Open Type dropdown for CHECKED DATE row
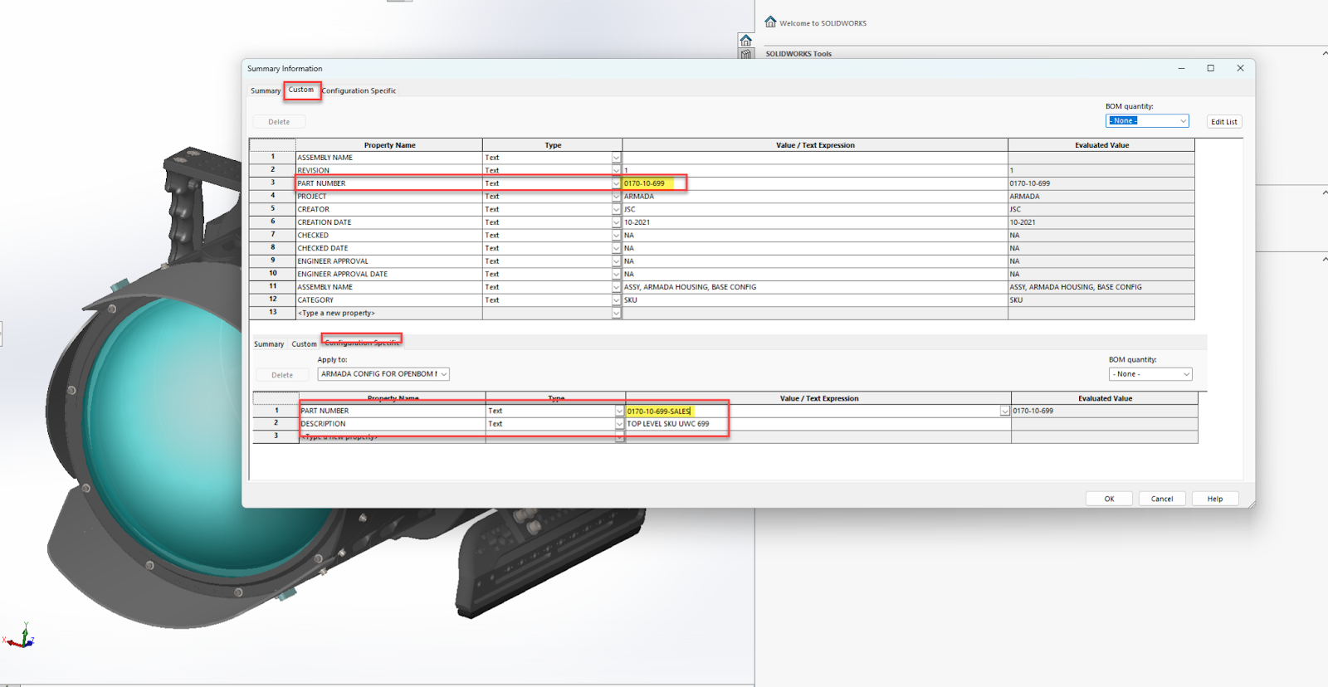The image size is (1328, 687). [x=616, y=248]
